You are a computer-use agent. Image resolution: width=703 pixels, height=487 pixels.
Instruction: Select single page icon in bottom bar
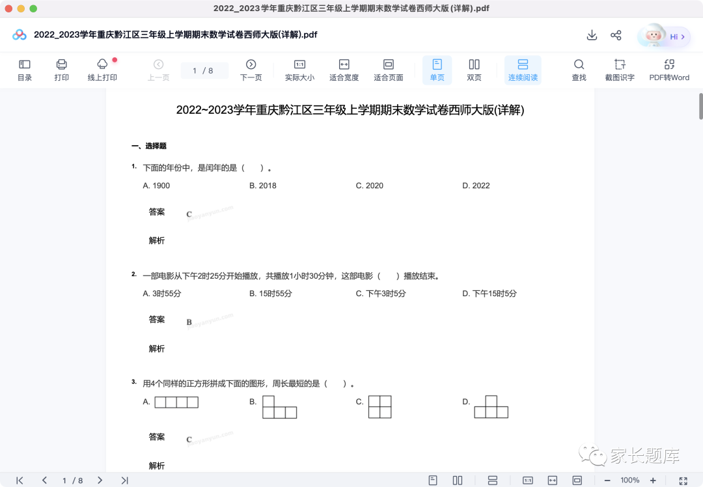(x=433, y=480)
